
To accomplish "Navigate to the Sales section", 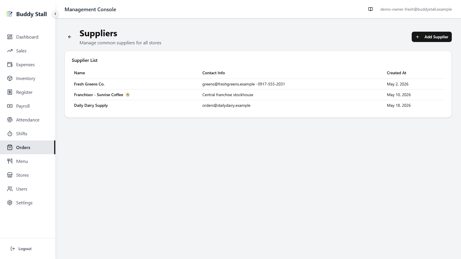I will [x=28, y=51].
